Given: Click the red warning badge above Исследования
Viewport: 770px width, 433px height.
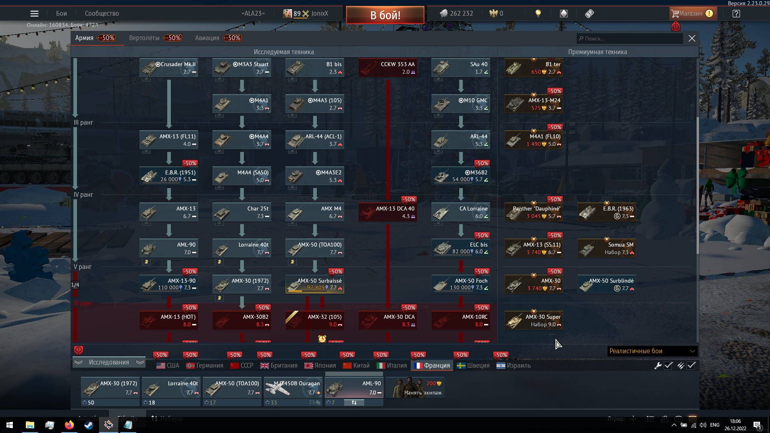Looking at the screenshot, I should click(x=79, y=350).
